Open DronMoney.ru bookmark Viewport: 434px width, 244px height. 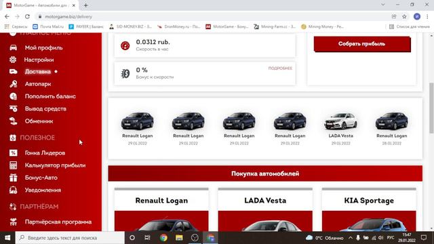click(178, 26)
